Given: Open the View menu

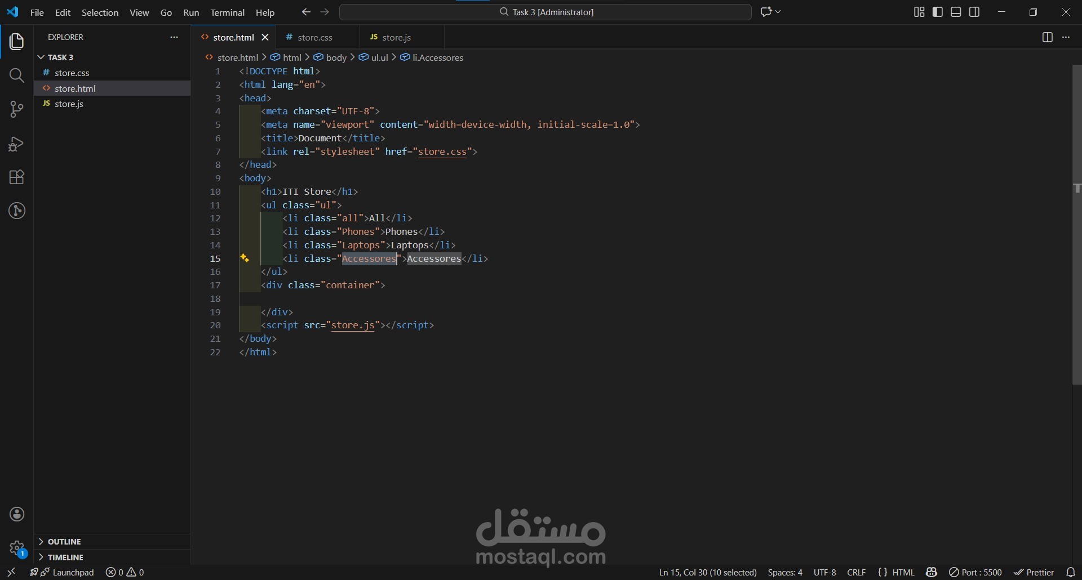Looking at the screenshot, I should pyautogui.click(x=139, y=12).
